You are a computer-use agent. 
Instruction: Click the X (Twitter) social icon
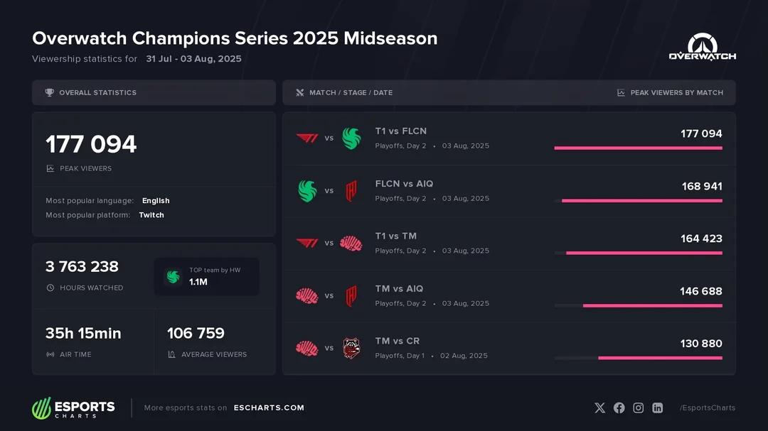(599, 408)
